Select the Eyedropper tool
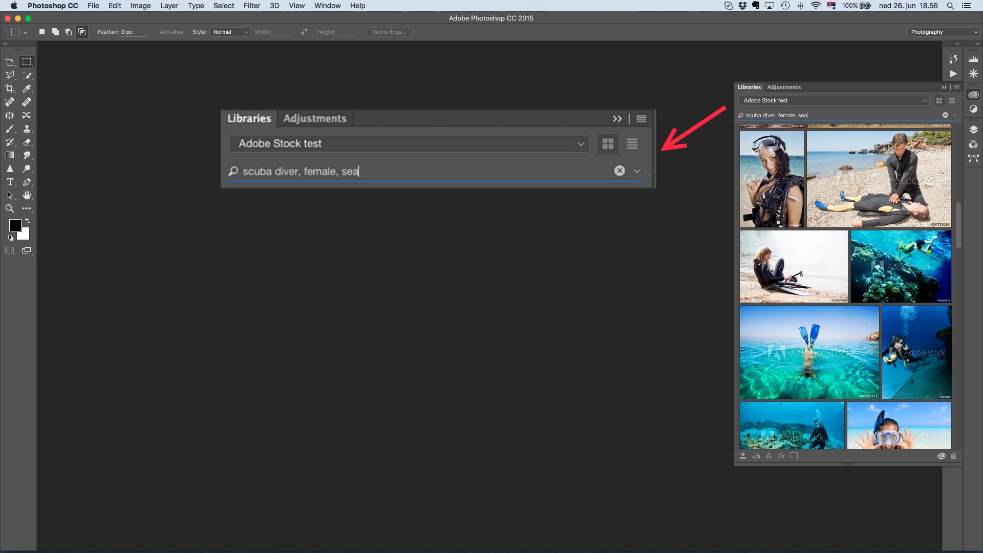Image resolution: width=983 pixels, height=553 pixels. coord(27,89)
